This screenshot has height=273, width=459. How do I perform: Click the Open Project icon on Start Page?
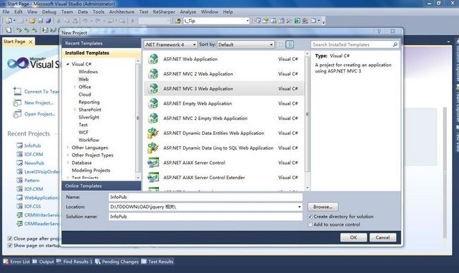(17, 114)
